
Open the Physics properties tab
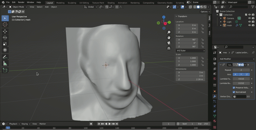pos(215,106)
